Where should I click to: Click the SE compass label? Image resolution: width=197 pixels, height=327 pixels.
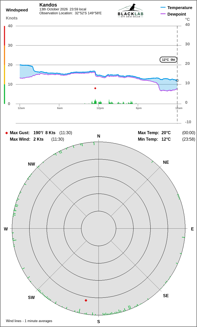point(166,296)
